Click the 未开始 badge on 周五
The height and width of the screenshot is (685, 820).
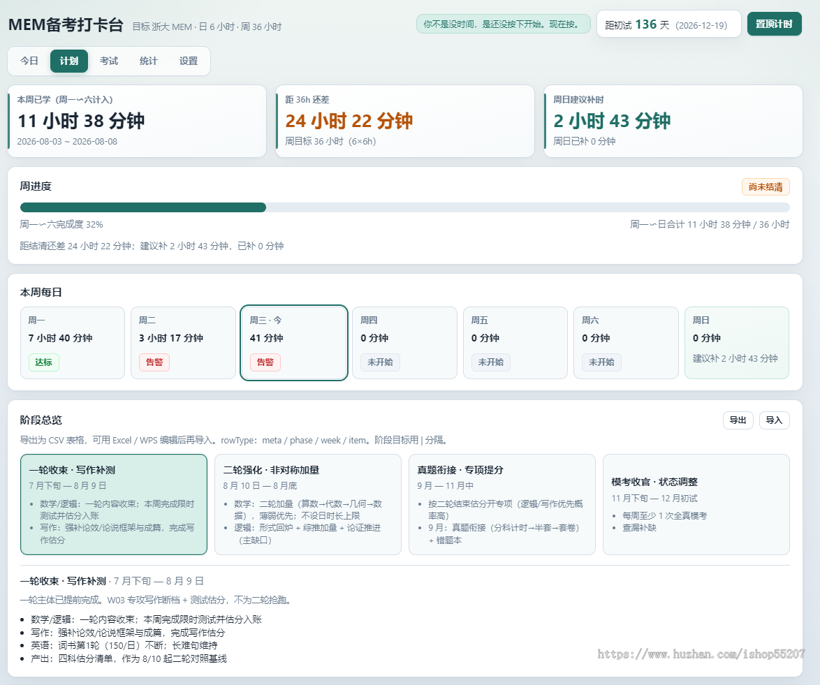click(x=491, y=362)
